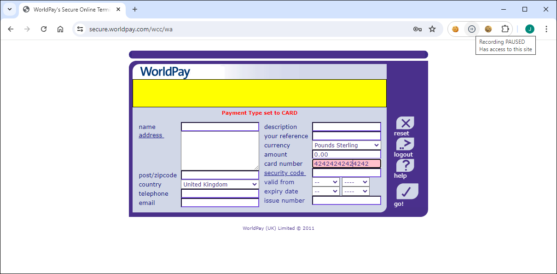Click 'WorldPay (UK) Limited © 2011' footer text
The image size is (557, 274).
click(x=278, y=228)
